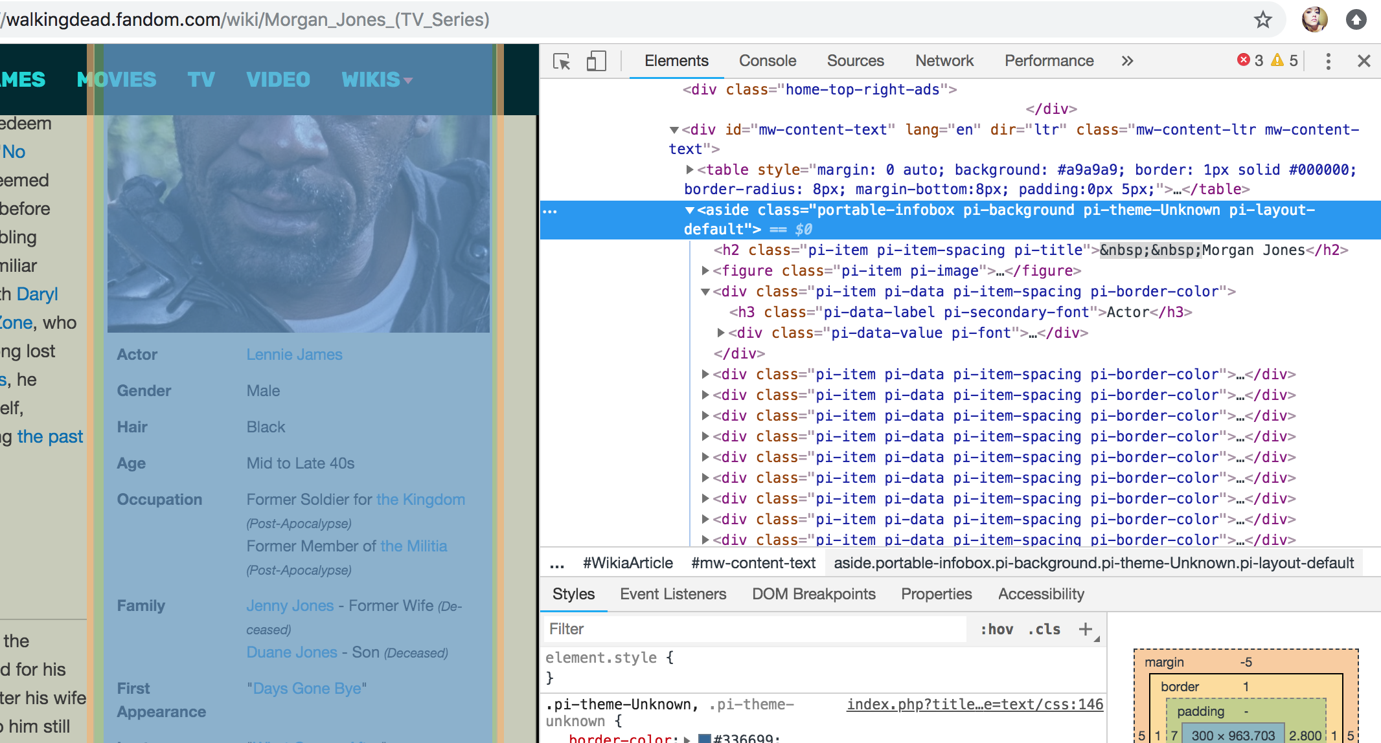Click the Occupation label in the infobox
This screenshot has width=1381, height=743.
(x=159, y=500)
